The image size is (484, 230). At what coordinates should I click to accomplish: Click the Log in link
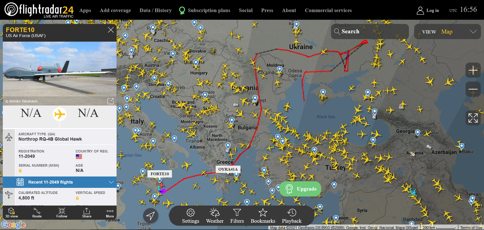tap(428, 10)
